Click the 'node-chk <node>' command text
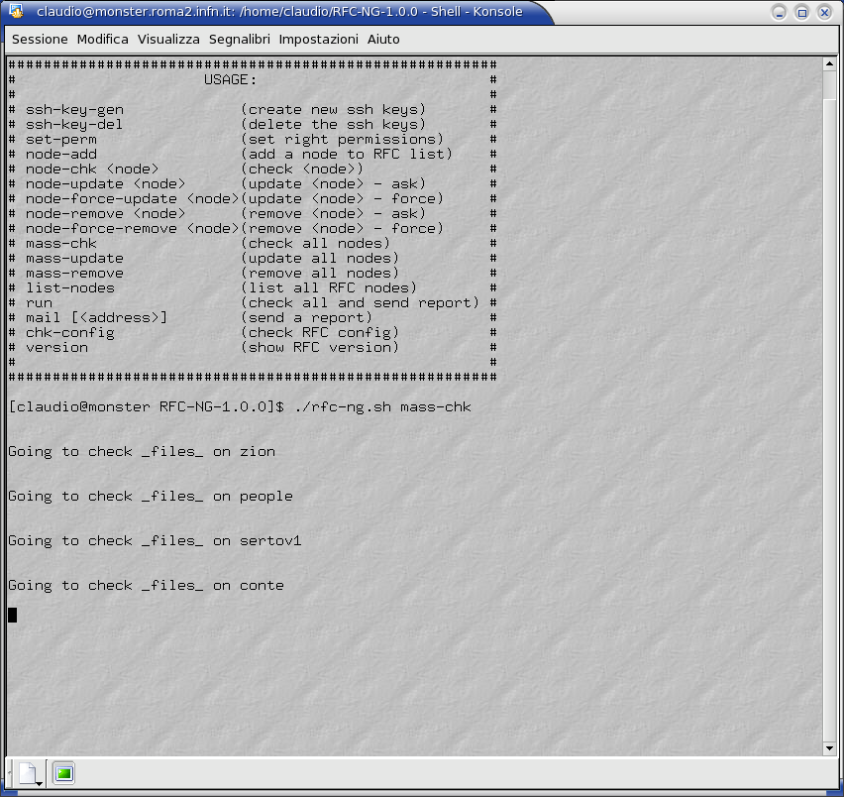The height and width of the screenshot is (797, 844). (x=92, y=170)
